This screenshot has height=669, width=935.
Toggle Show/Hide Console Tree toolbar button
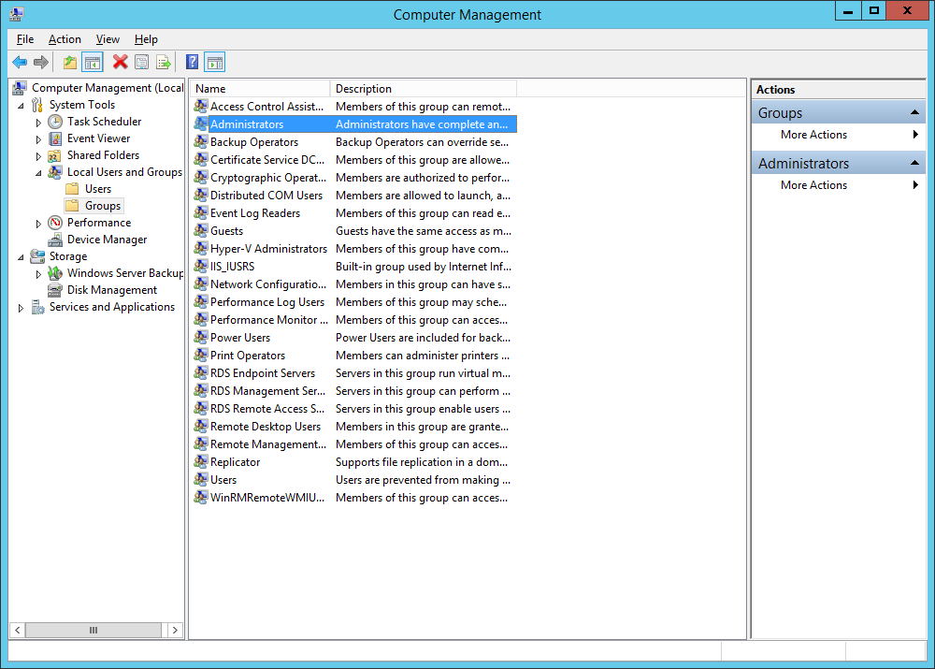point(93,63)
